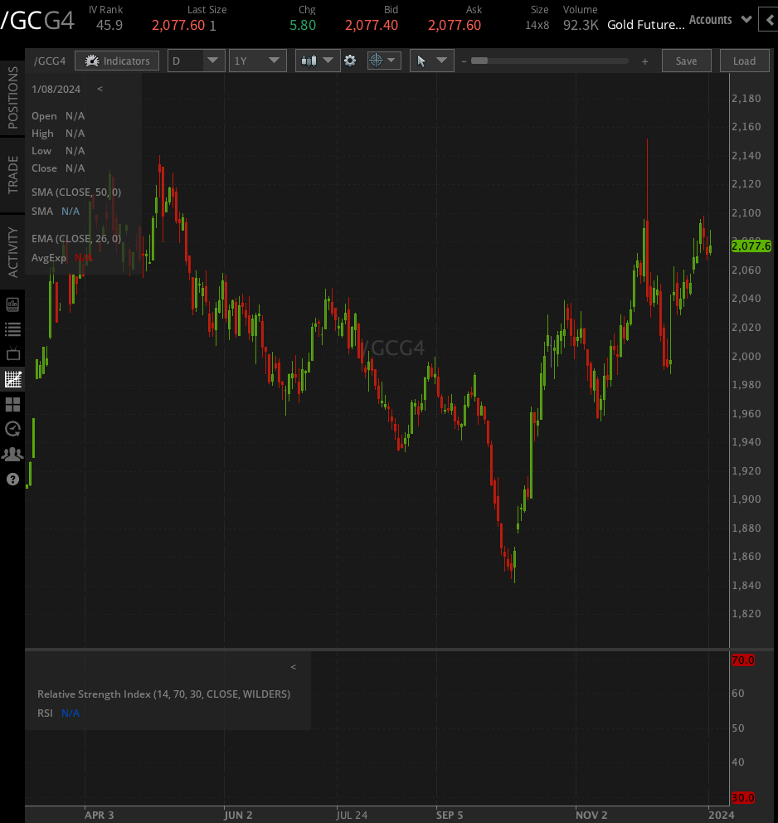This screenshot has width=778, height=823.
Task: Click the 30.0 RSI oversold level tag
Action: pos(743,797)
